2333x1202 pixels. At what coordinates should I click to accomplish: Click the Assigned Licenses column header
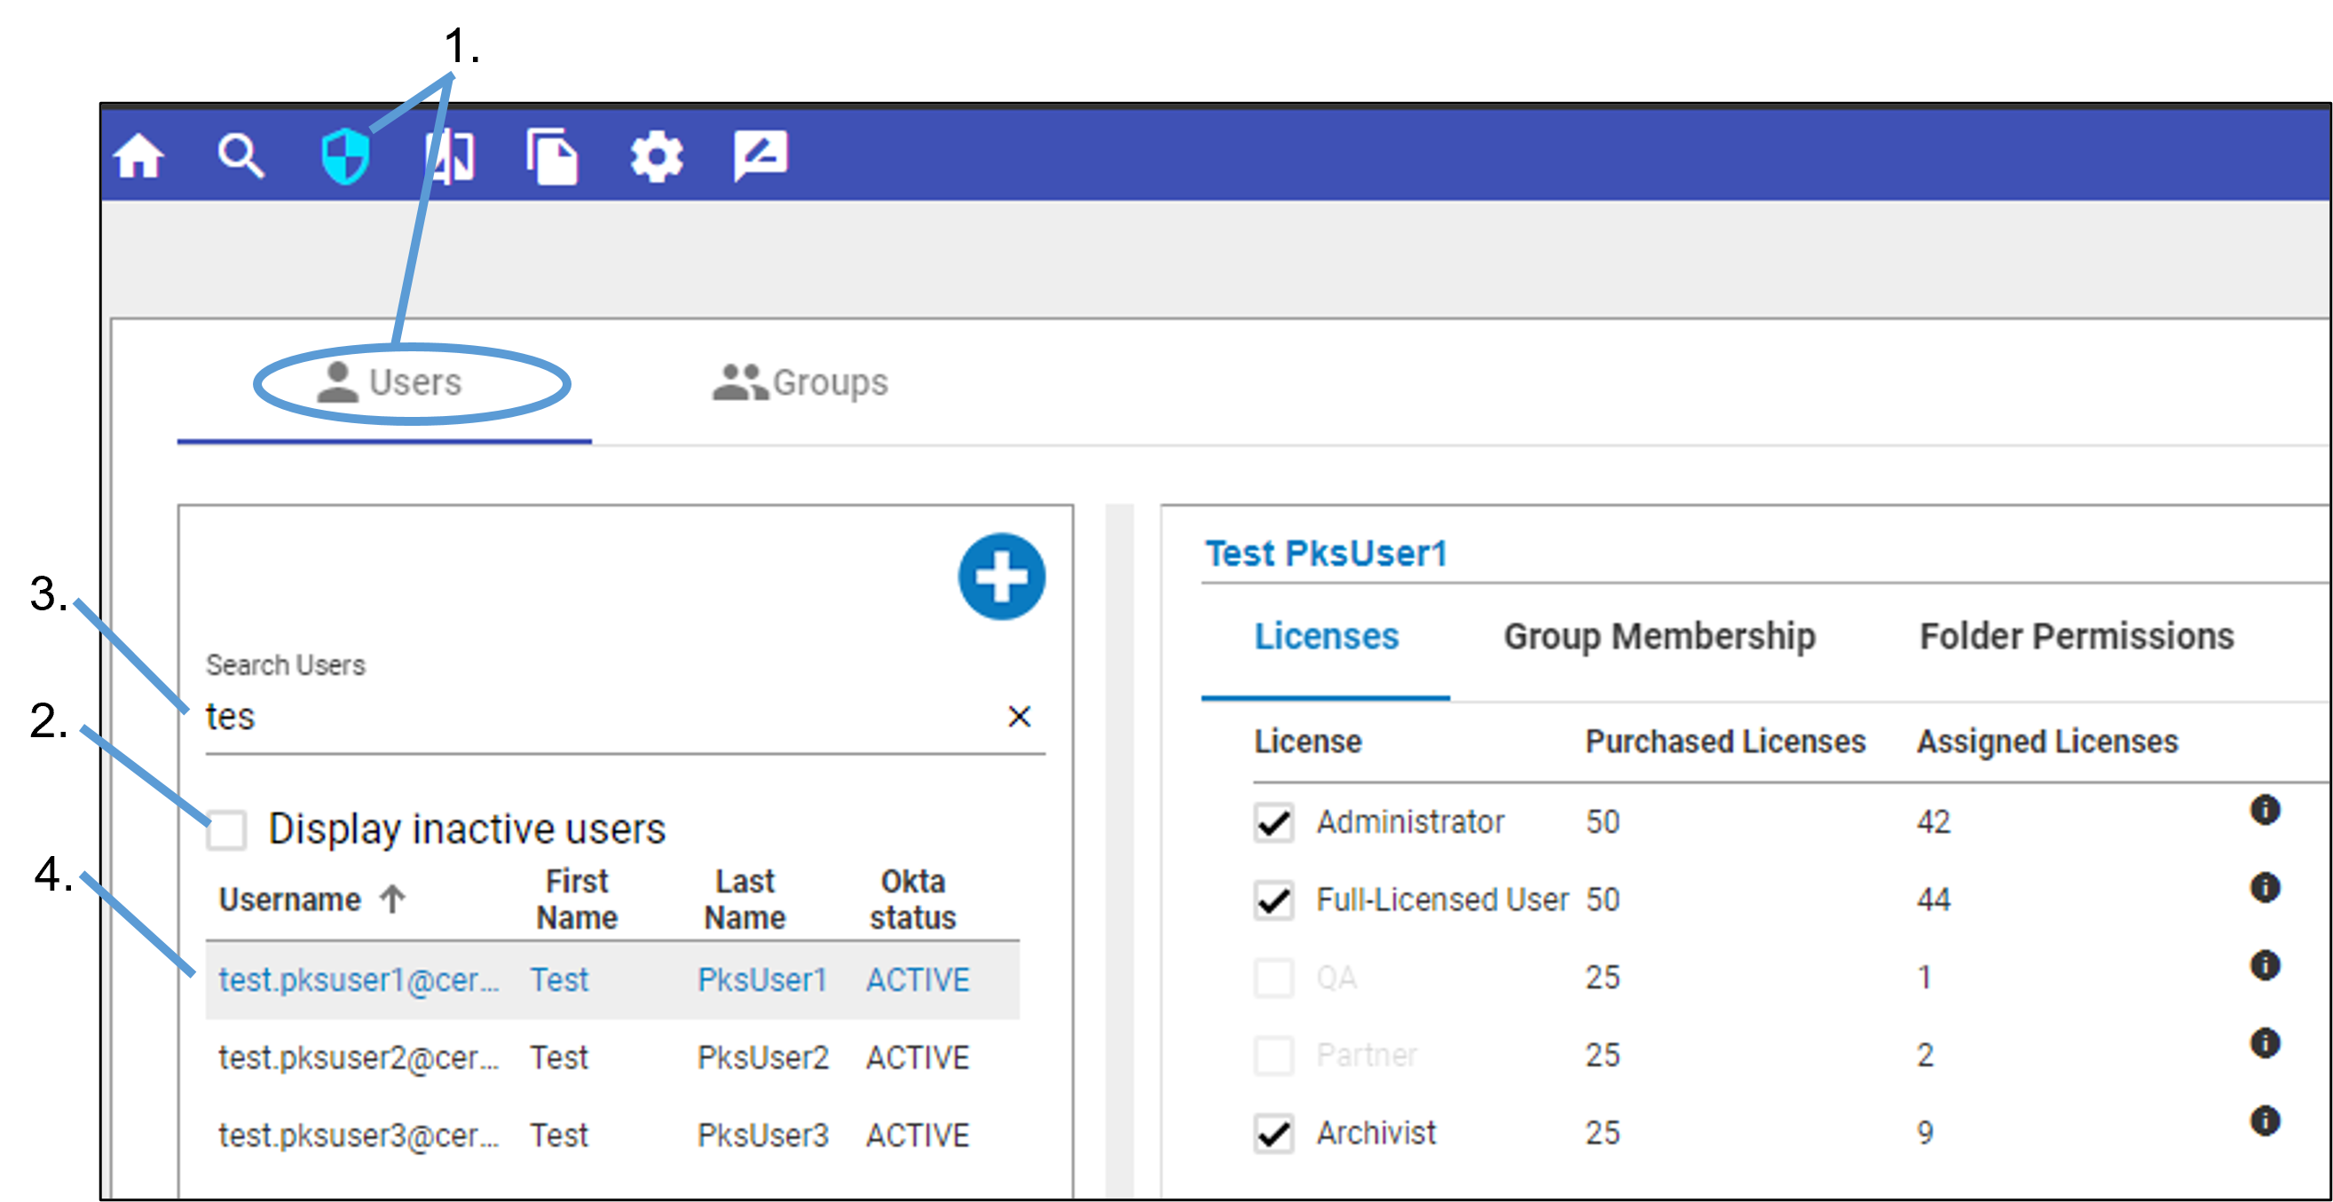(2046, 742)
